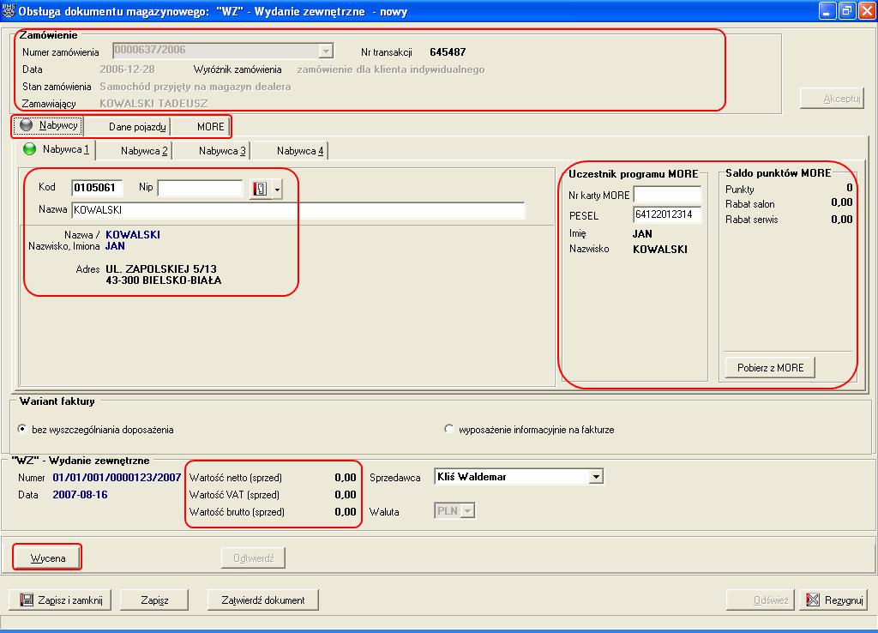Viewport: 878px width, 633px height.
Task: Open the Sprzedawca dropdown with Kliś Waldemar
Action: (597, 477)
